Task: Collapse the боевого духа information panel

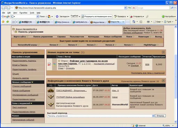Action: point(163,81)
